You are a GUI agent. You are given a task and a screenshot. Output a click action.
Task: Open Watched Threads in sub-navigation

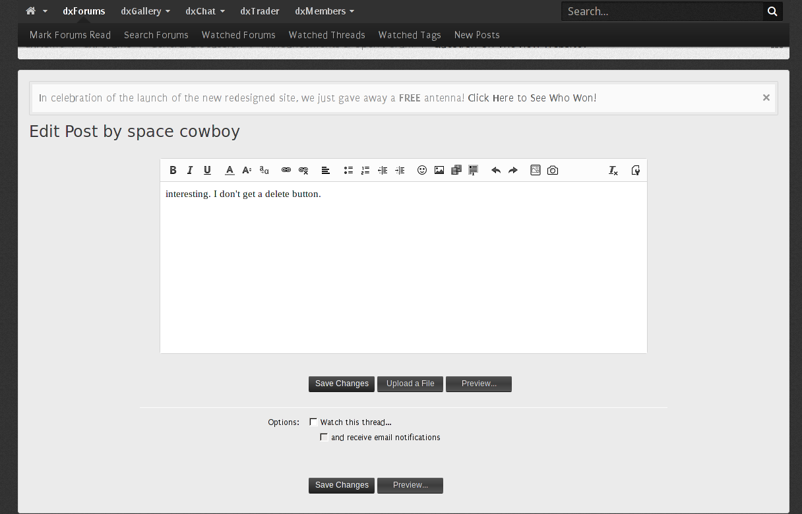tap(326, 35)
